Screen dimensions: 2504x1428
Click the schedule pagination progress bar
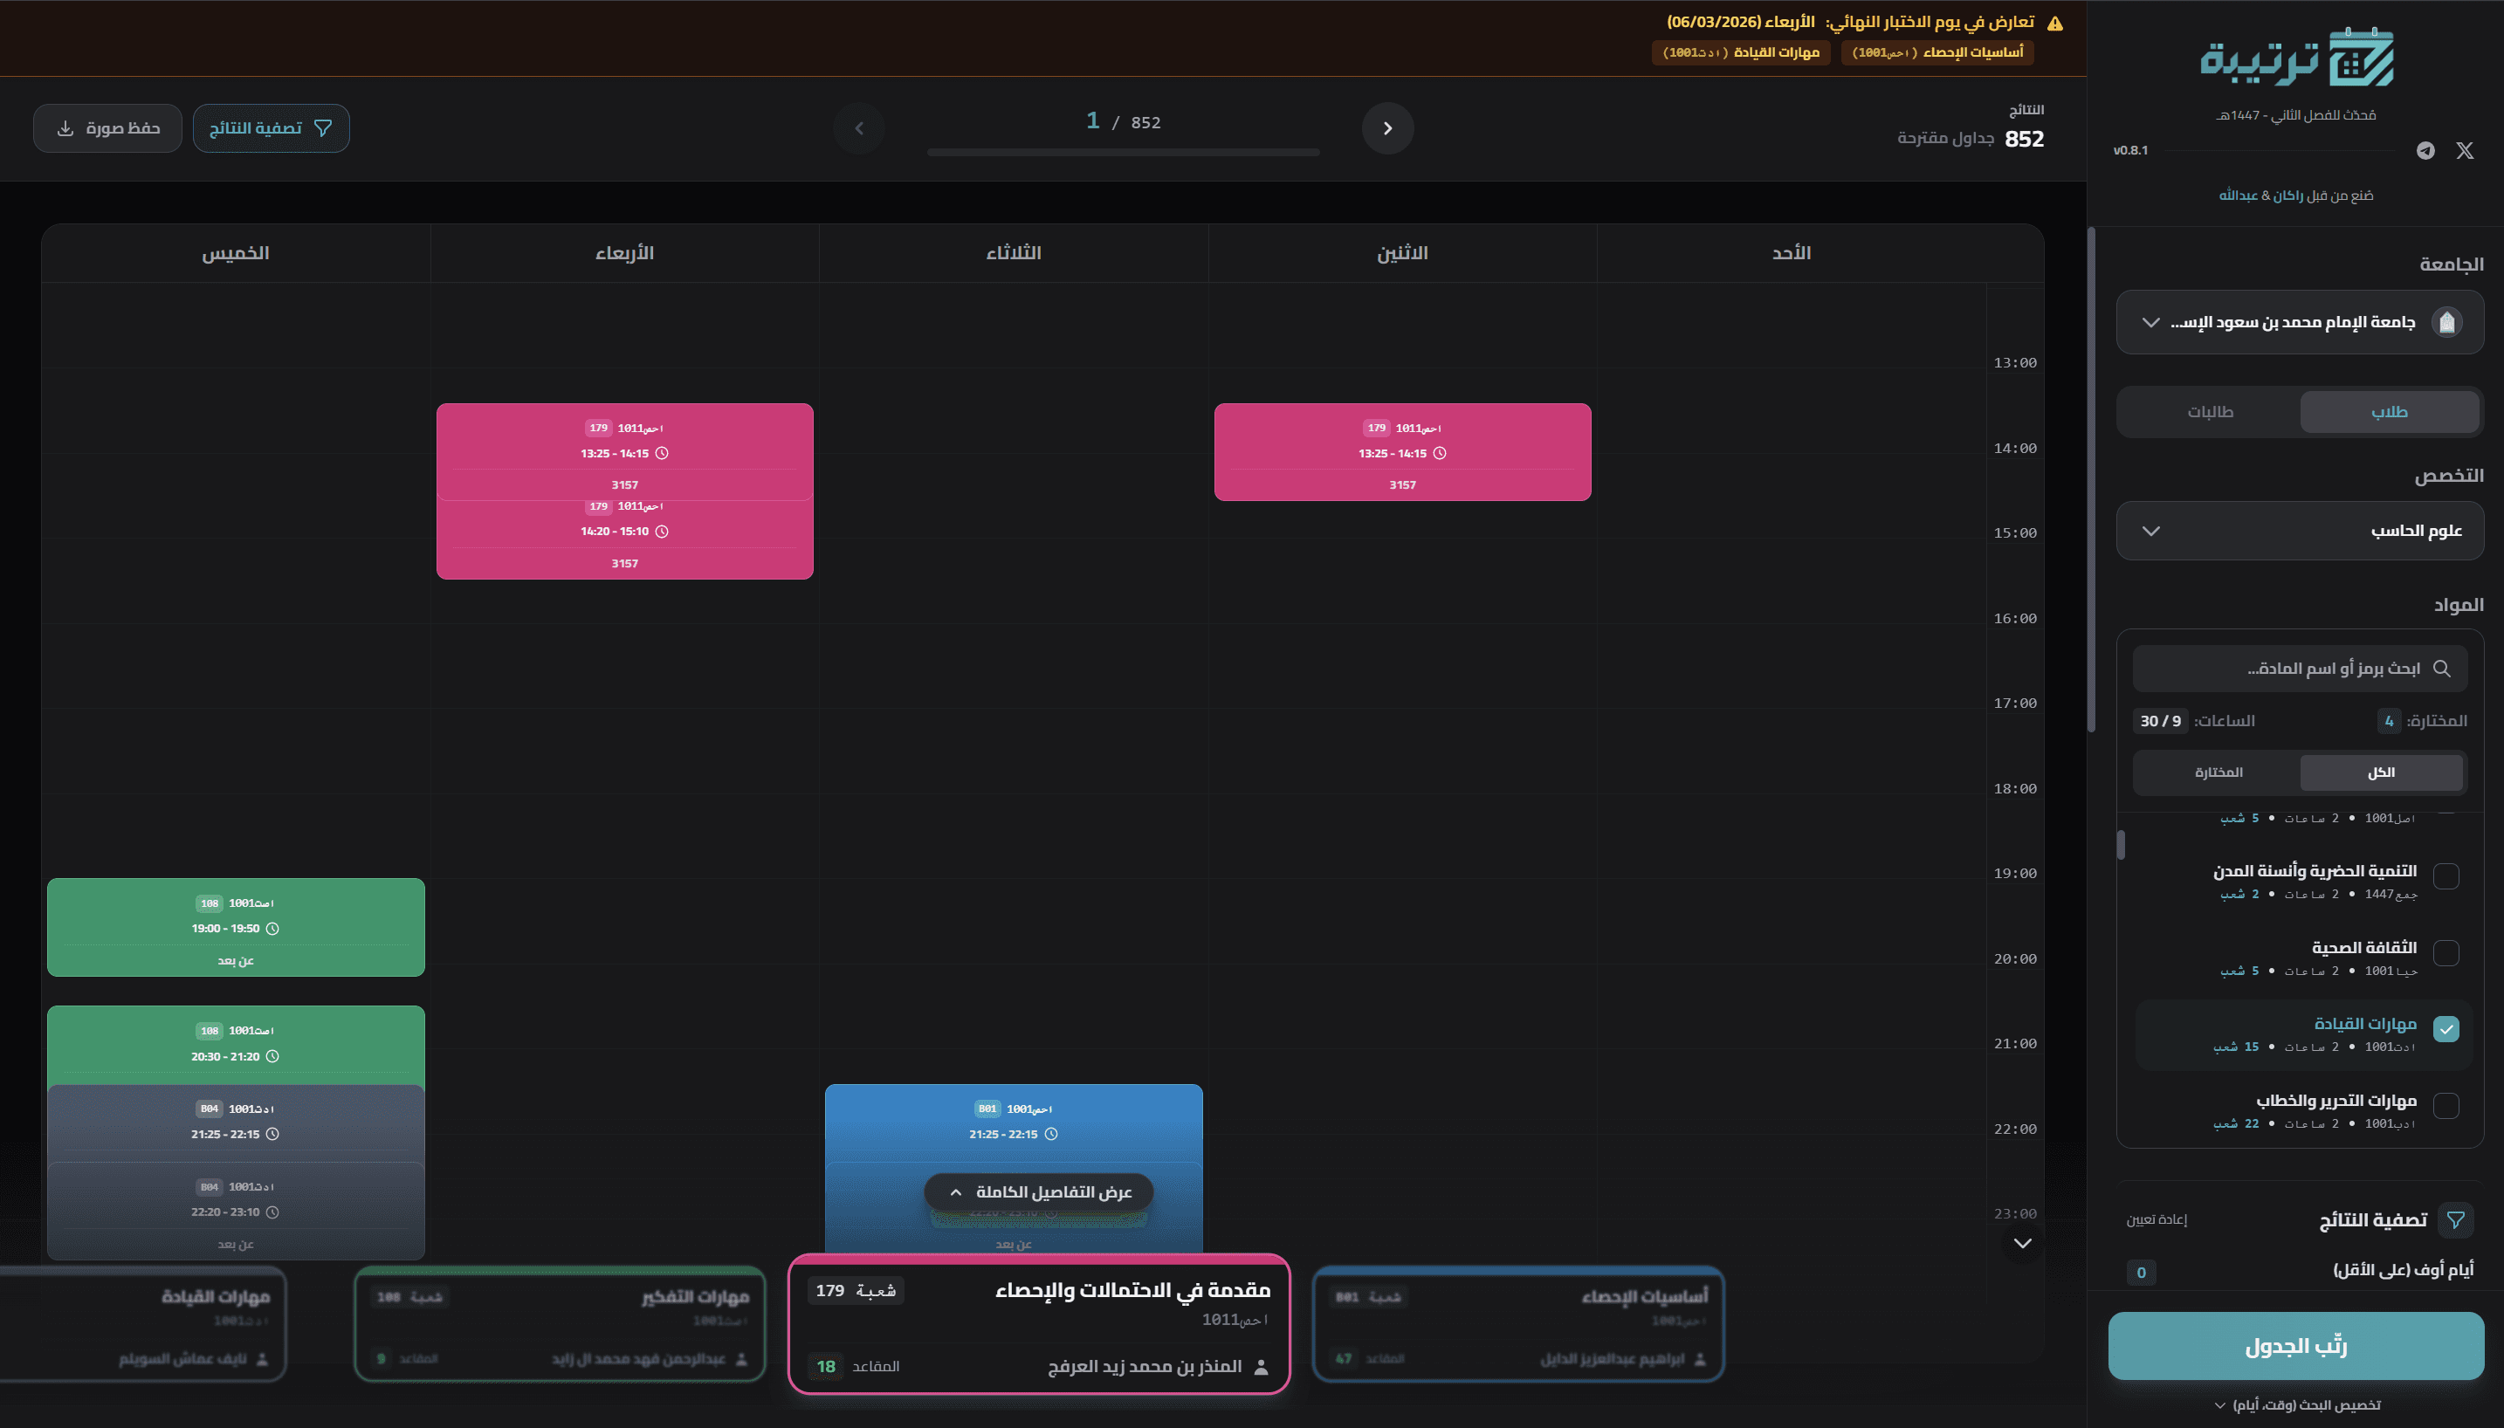coord(1123,152)
